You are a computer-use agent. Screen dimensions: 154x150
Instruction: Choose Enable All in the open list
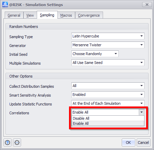108,123
